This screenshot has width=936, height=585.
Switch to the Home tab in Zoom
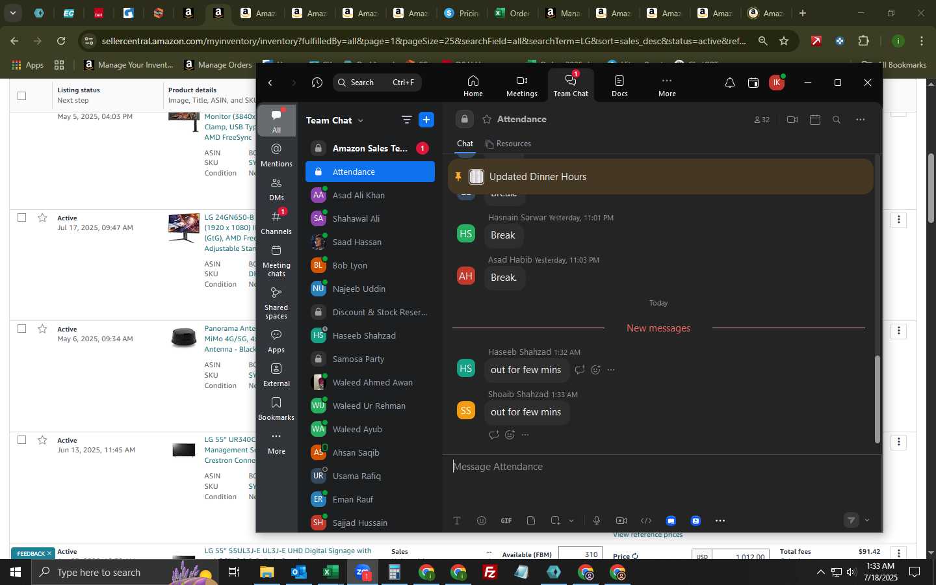(473, 86)
